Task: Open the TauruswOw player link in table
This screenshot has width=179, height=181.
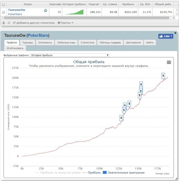Action: [17, 10]
